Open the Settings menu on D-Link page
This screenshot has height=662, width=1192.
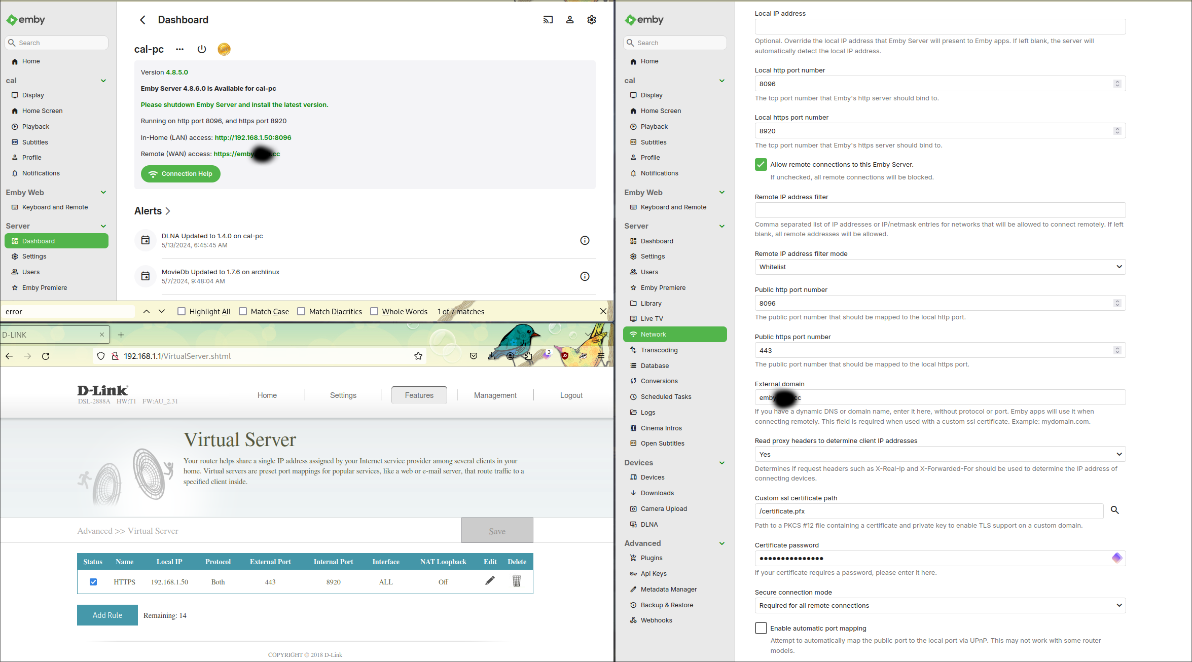(x=343, y=395)
